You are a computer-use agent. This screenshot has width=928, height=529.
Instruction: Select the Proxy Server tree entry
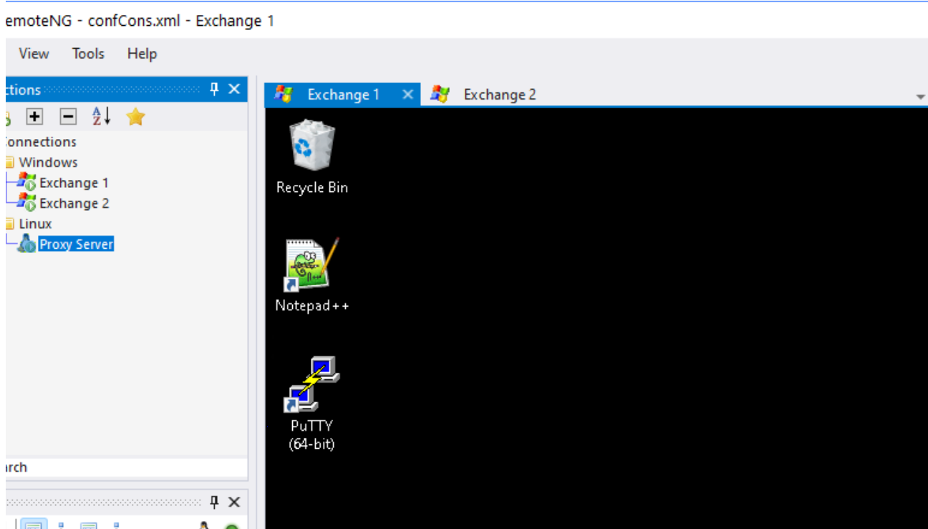click(76, 244)
